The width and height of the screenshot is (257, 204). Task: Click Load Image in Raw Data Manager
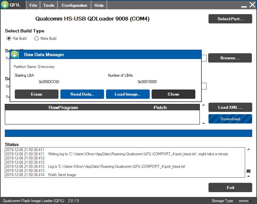[128, 94]
